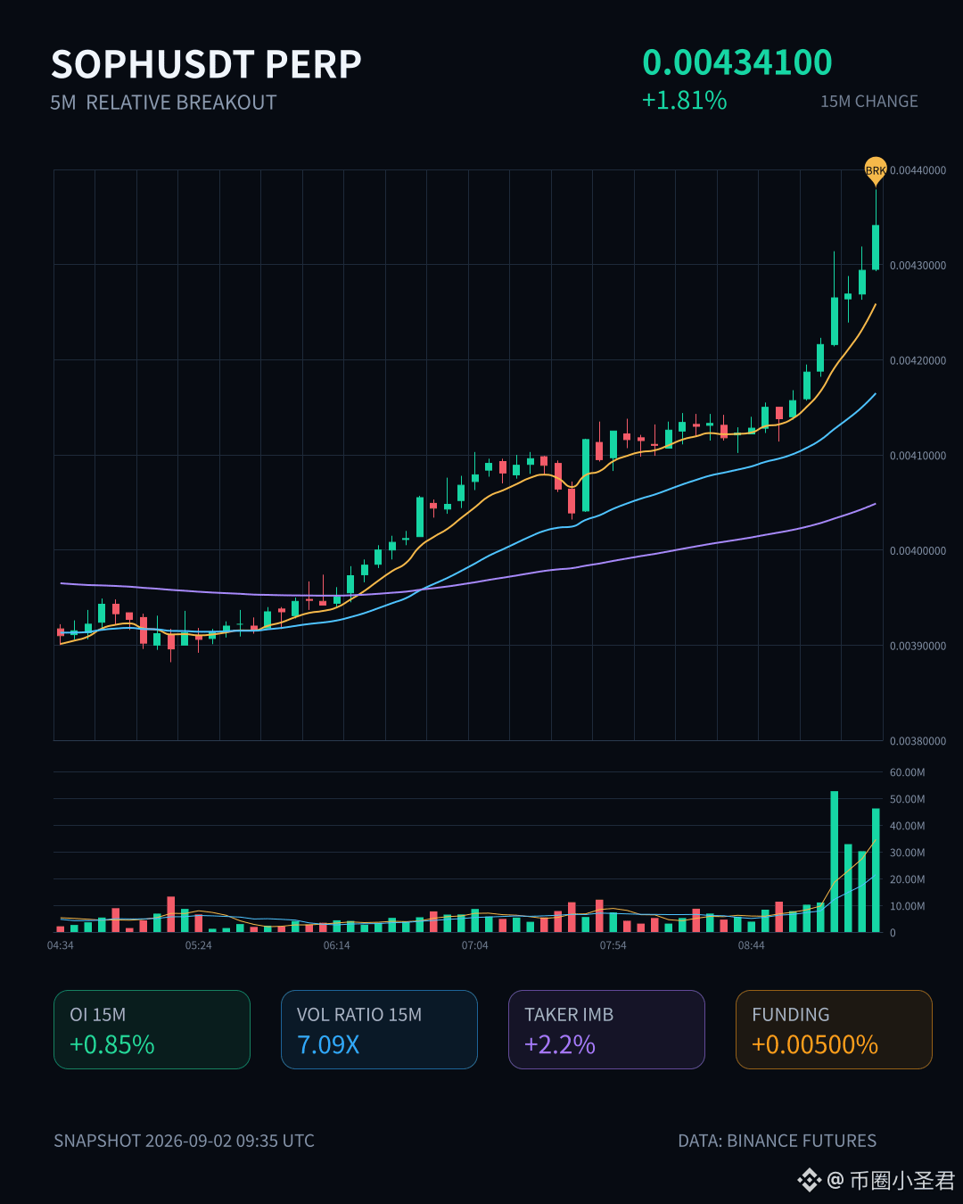
Task: Click the 08:44 time axis label
Action: (x=752, y=945)
